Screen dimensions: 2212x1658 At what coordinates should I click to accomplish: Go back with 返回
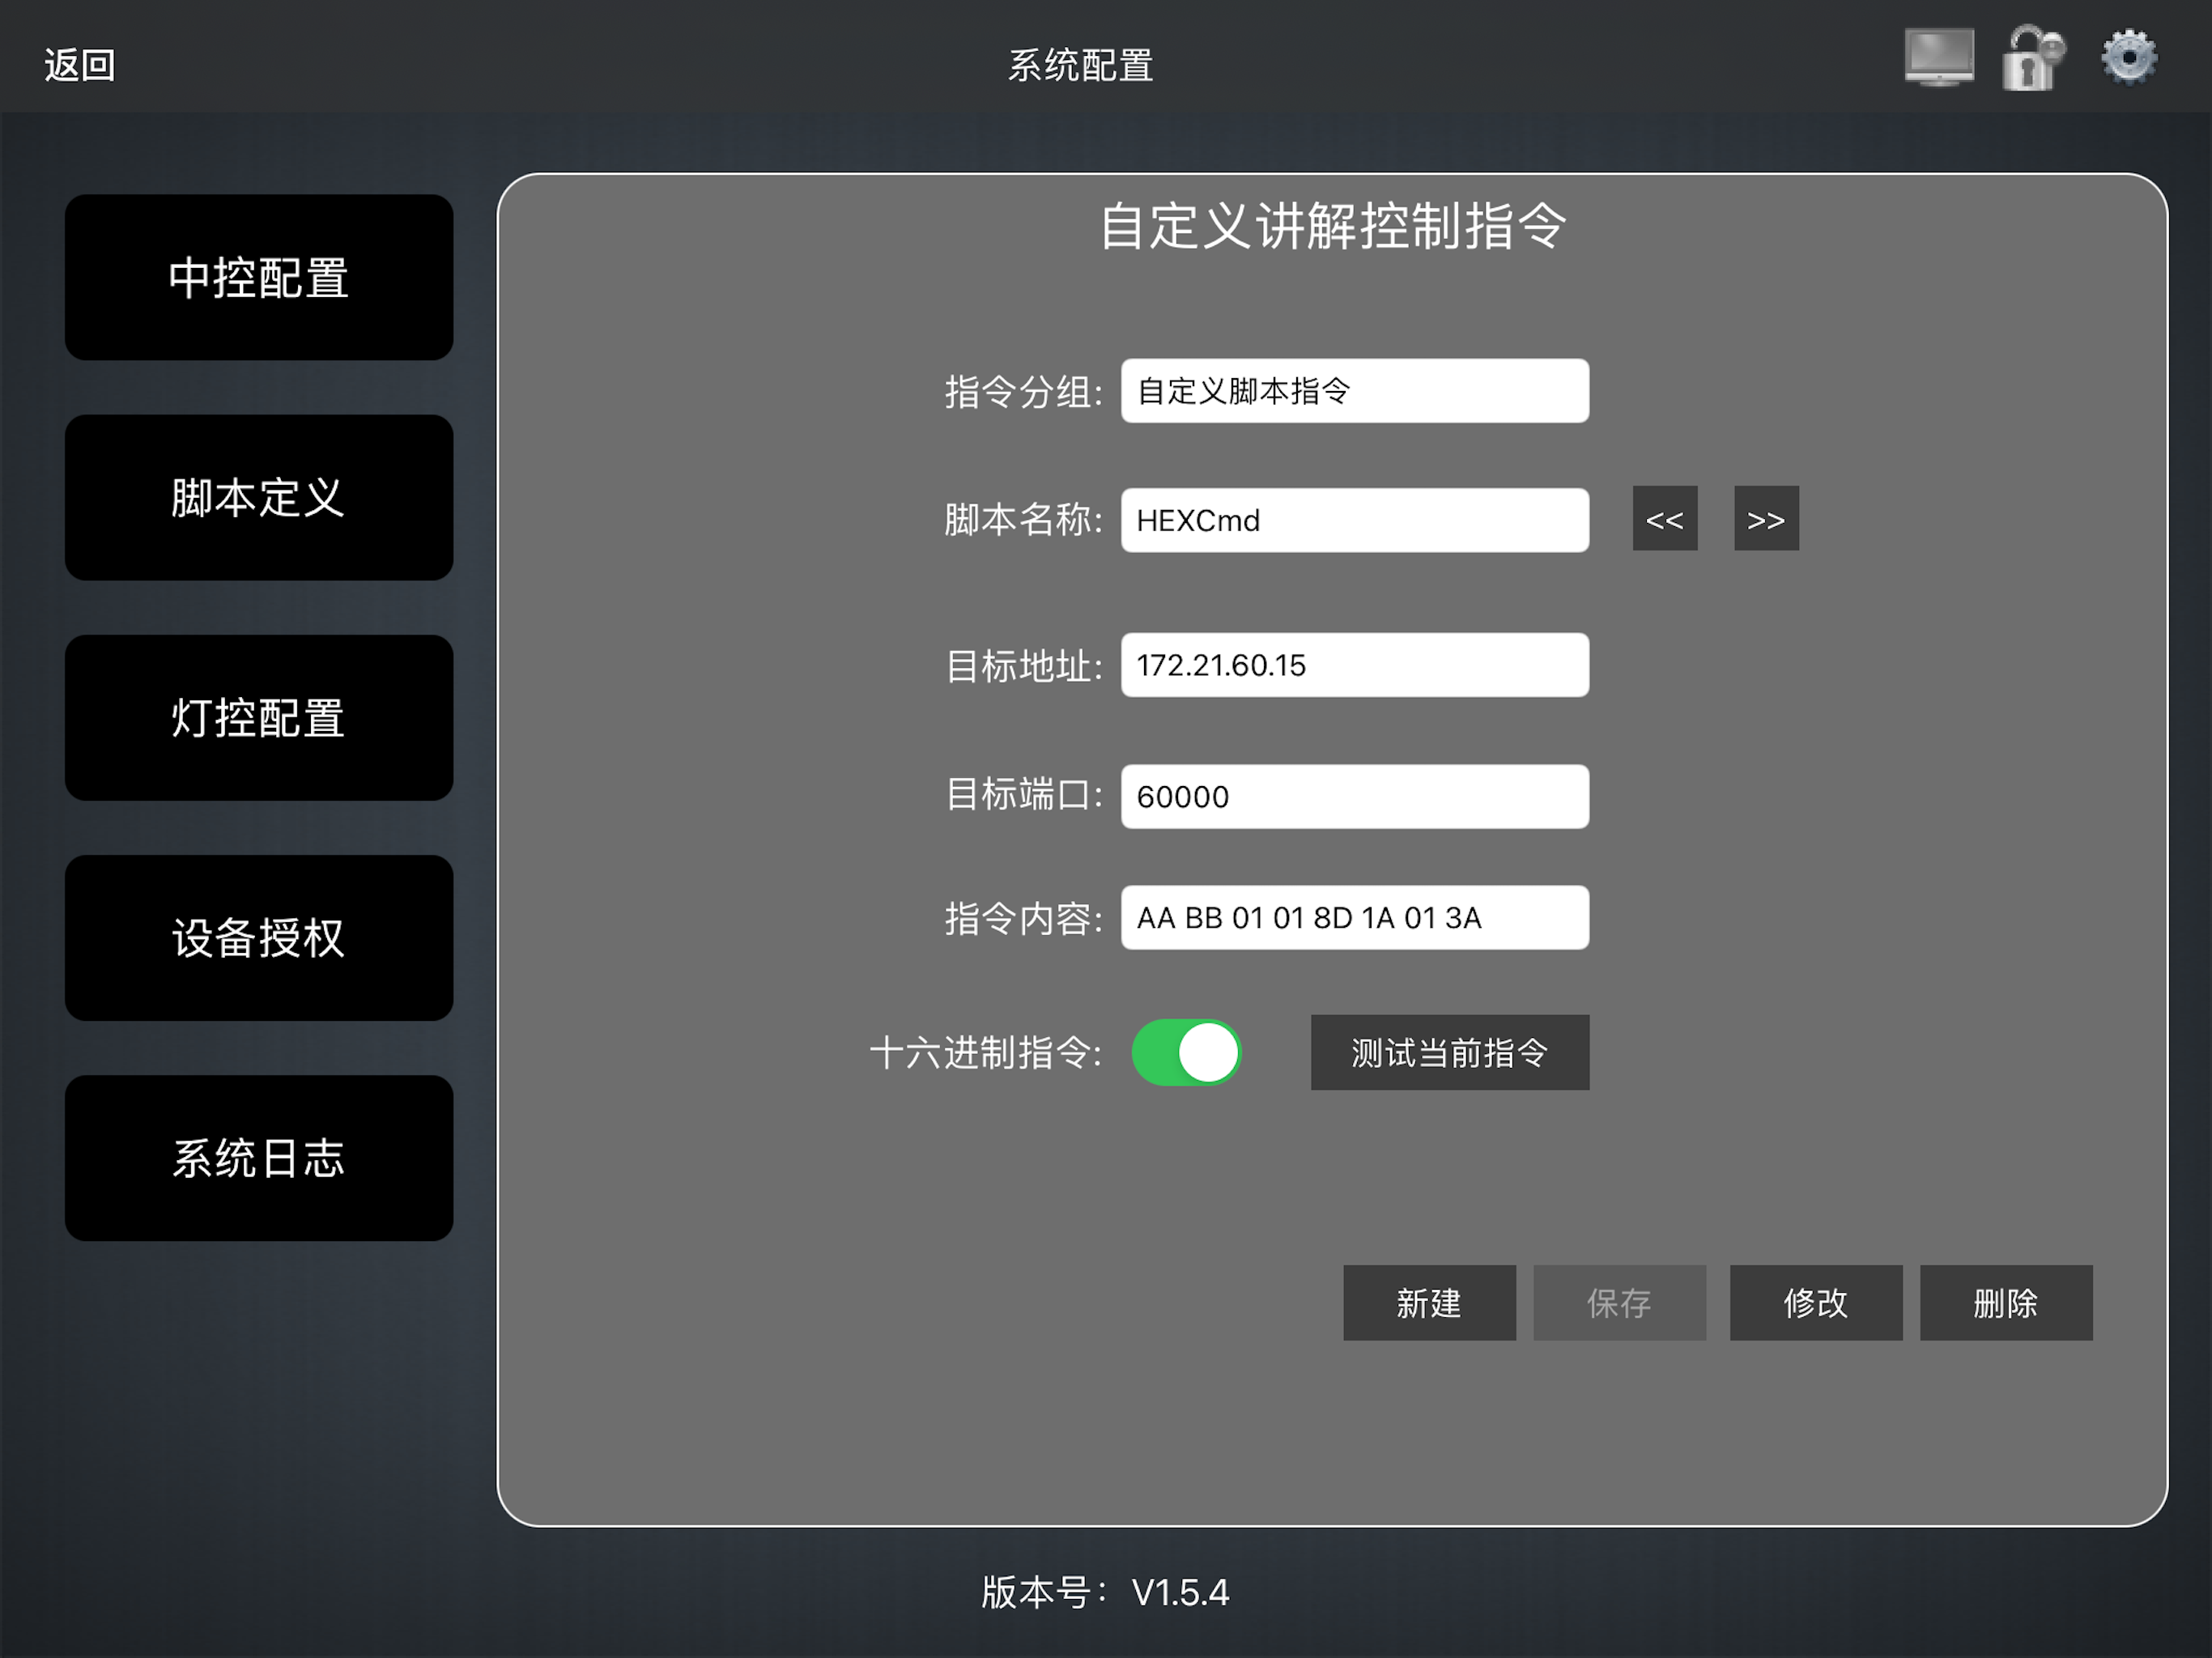[80, 65]
